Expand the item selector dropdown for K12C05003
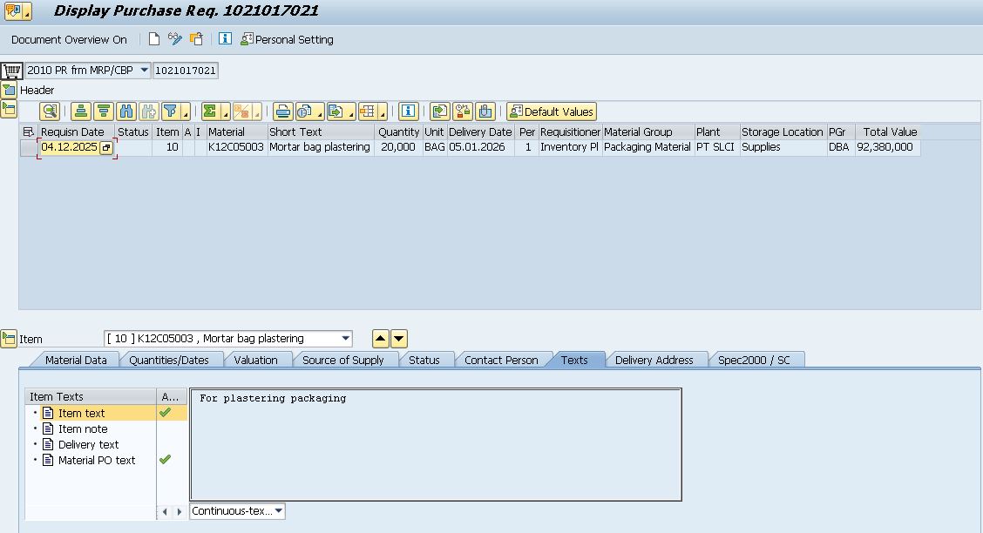The image size is (983, 533). click(346, 339)
